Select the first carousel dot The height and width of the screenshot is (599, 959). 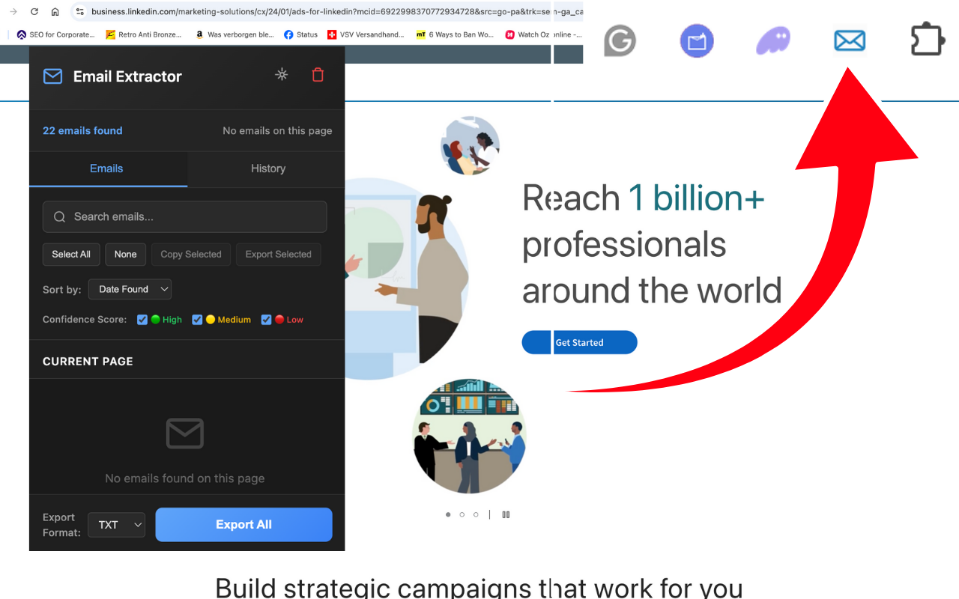tap(448, 514)
